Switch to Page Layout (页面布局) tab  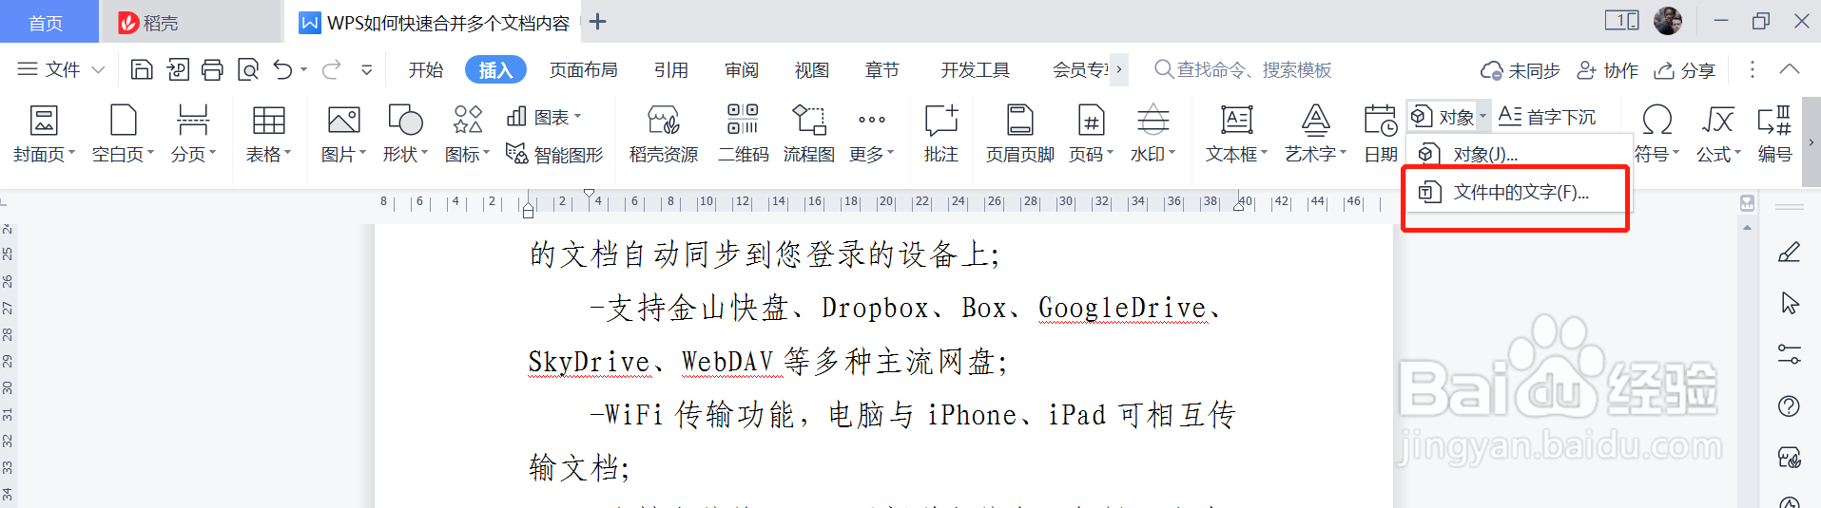[584, 70]
